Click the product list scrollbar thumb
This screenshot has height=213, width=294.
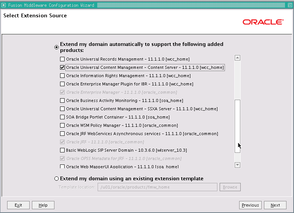(x=237, y=126)
